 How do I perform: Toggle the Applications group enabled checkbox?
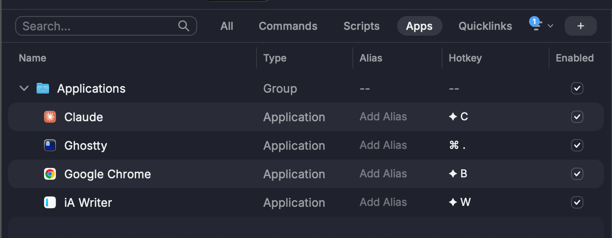pyautogui.click(x=577, y=88)
